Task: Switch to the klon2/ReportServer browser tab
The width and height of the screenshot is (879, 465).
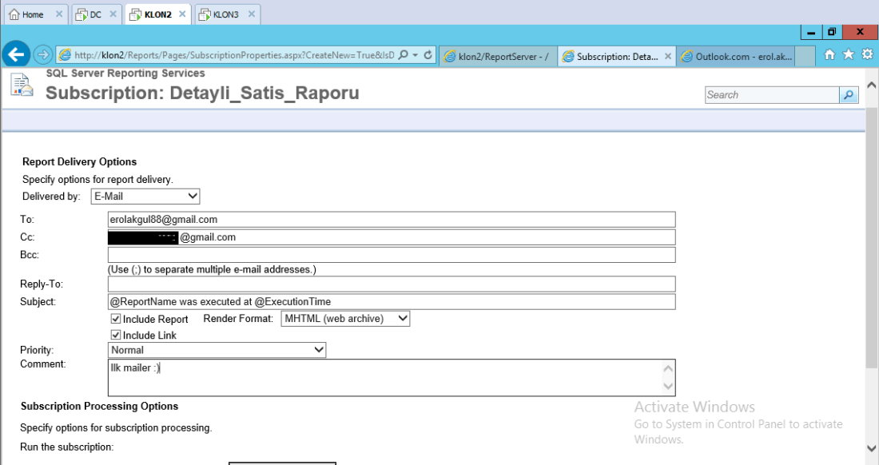Action: point(496,57)
